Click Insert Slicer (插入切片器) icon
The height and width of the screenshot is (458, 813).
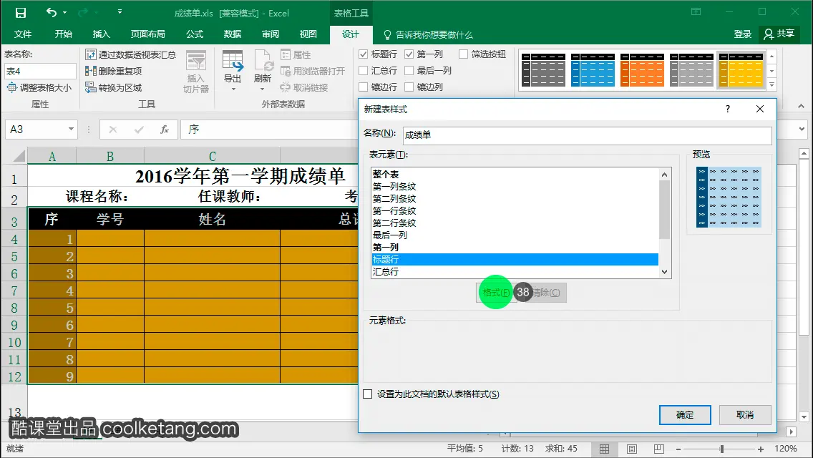pos(196,61)
